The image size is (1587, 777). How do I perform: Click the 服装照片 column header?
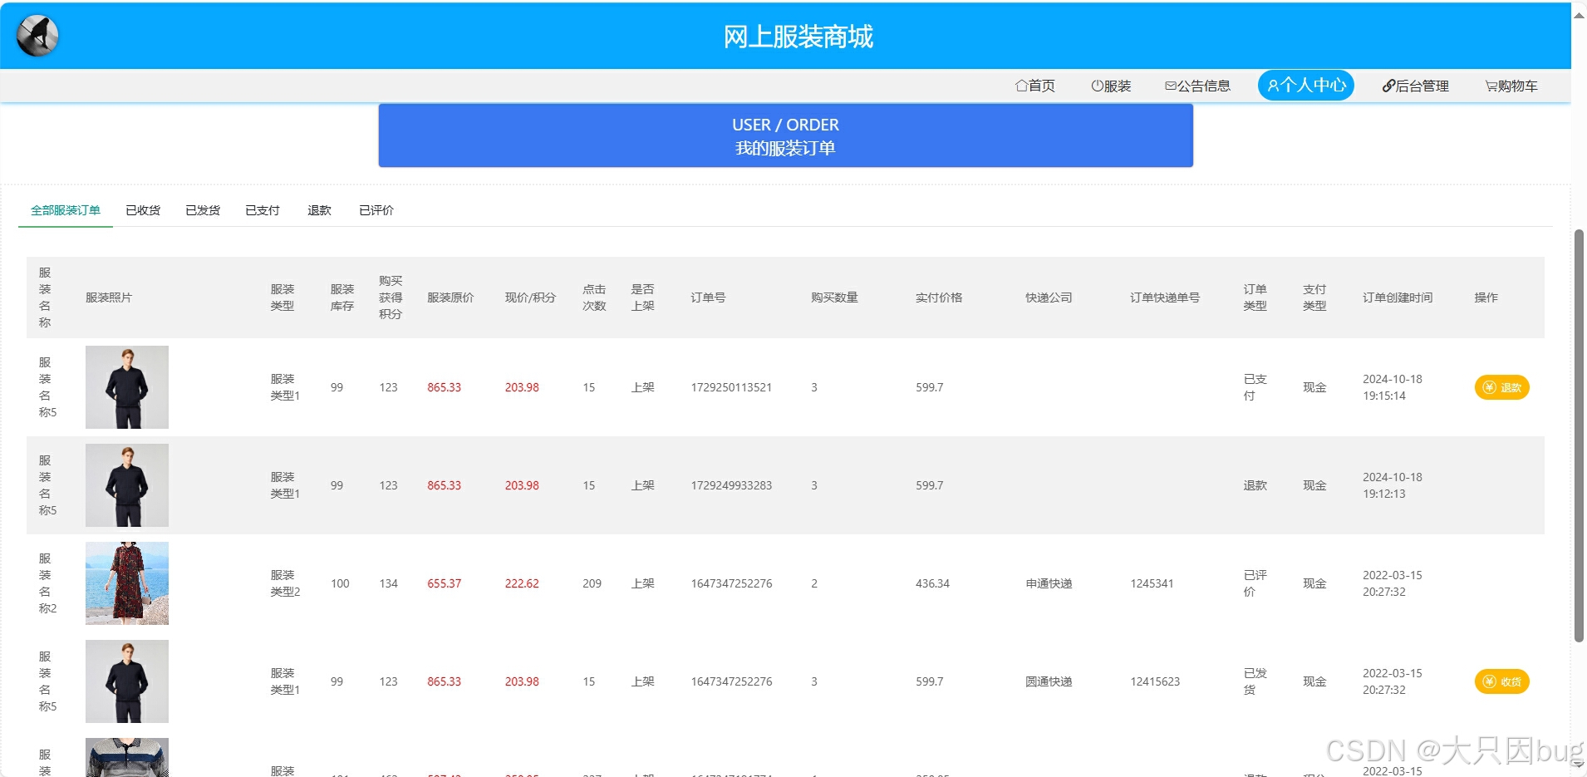109,298
